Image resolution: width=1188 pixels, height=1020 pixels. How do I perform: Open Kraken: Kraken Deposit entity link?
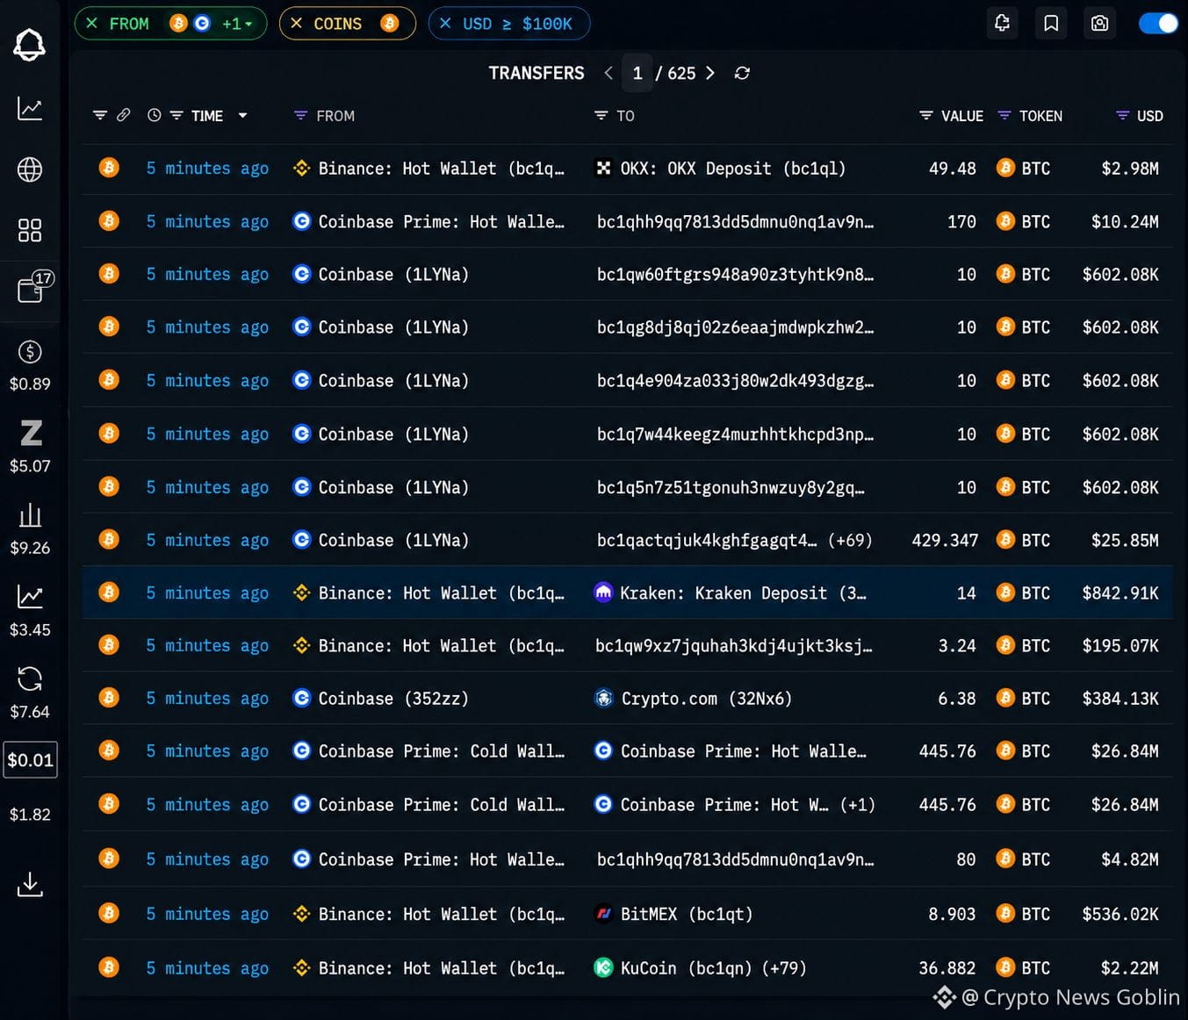(743, 593)
